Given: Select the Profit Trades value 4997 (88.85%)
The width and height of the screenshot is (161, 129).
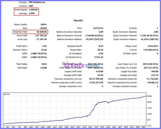Looking at the screenshot, I should coord(95,68).
